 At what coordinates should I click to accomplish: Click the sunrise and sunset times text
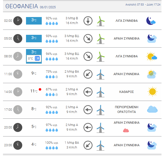pos(143,5)
